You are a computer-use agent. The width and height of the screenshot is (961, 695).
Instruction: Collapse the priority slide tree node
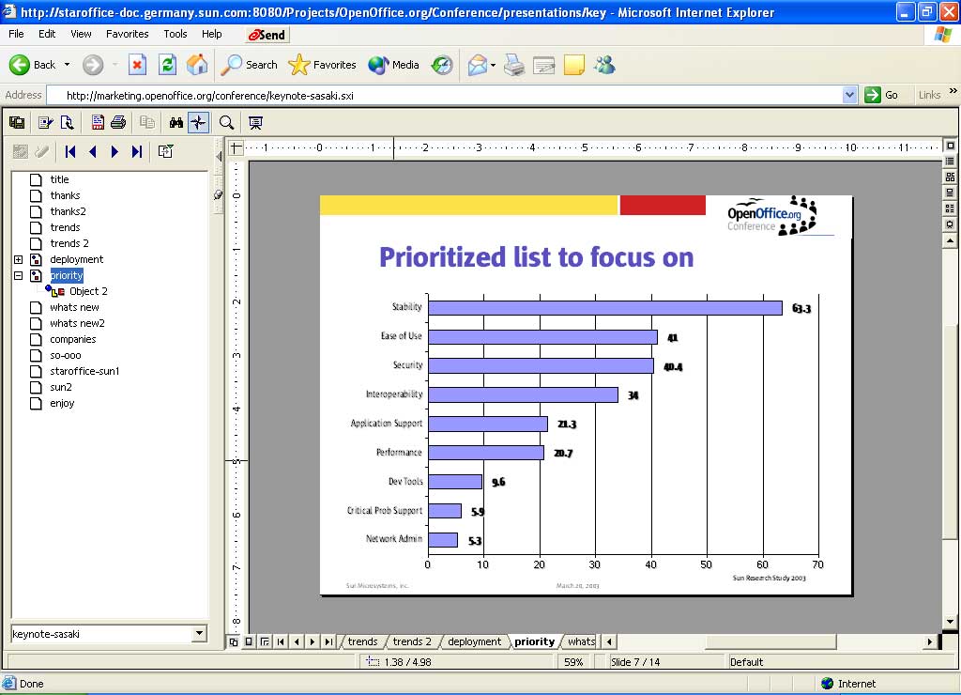coord(18,275)
